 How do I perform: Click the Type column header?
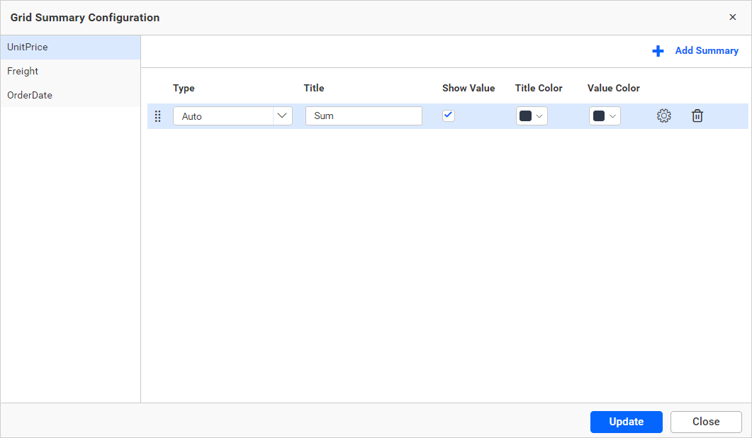(184, 88)
